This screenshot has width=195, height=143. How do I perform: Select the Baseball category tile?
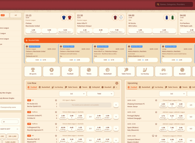[x=182, y=71]
